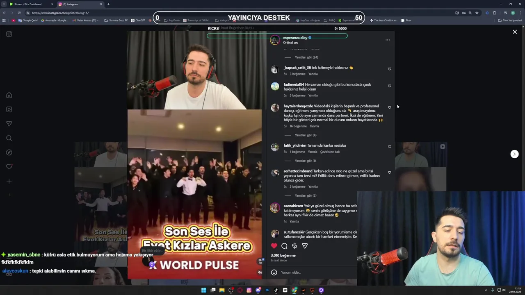Open Search in the Instagram sidebar
This screenshot has height=295, width=525.
[9, 138]
